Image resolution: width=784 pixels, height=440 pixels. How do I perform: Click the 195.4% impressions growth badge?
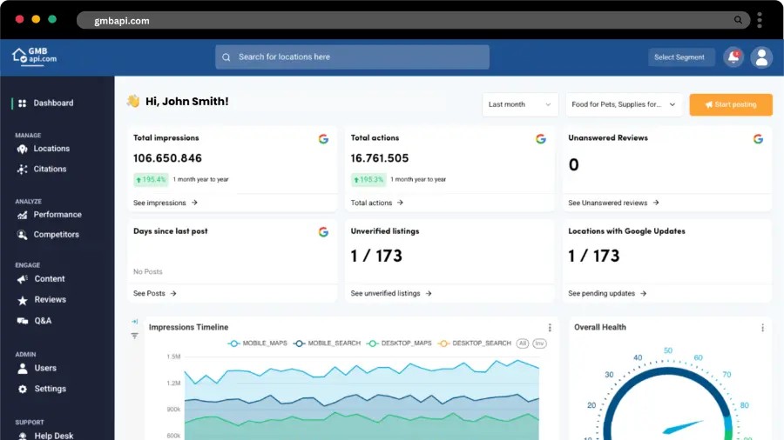(151, 180)
